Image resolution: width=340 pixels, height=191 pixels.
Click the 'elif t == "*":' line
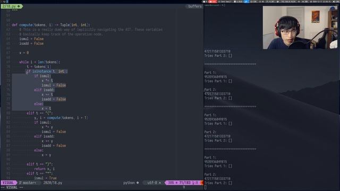(40, 173)
